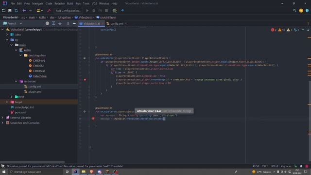Switch to the config.yml editor tab
Viewport: 311px width, 175px height.
[x=117, y=24]
